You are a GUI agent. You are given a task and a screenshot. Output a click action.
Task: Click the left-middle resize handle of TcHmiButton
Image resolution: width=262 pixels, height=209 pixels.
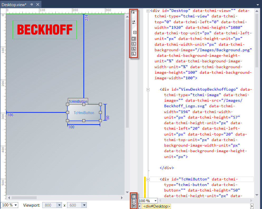click(x=68, y=113)
